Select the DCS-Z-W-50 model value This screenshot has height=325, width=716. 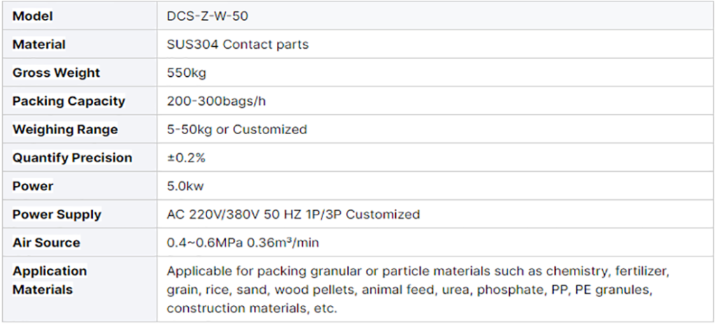(208, 16)
